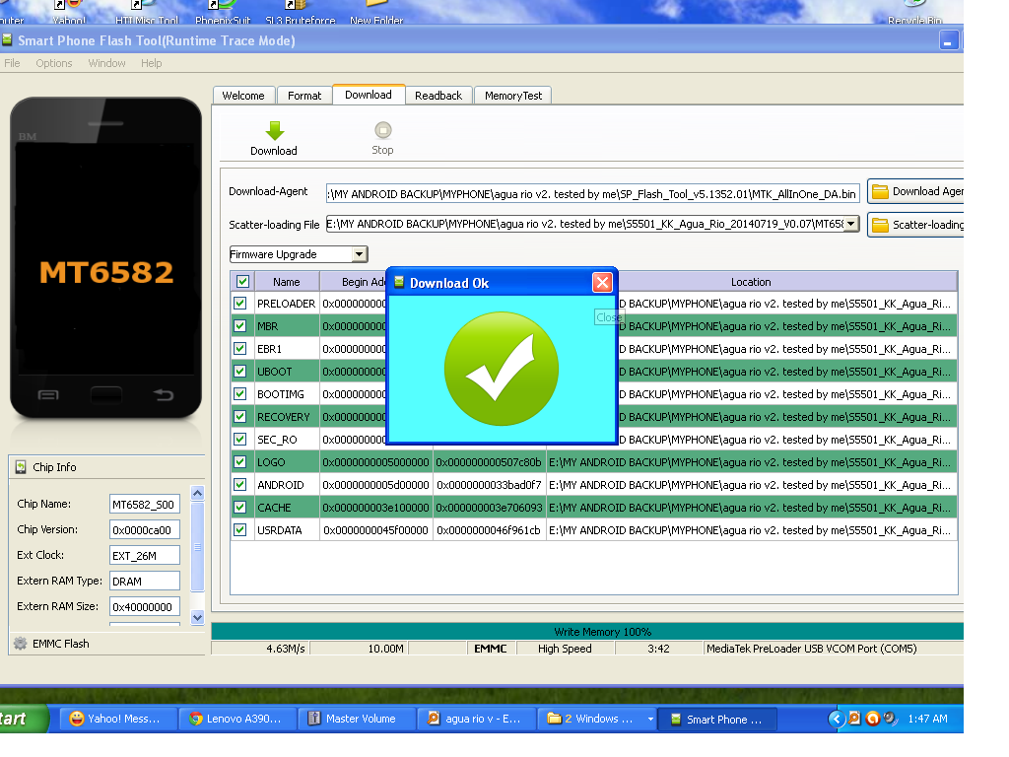
Task: Close the Download Ok dialog
Action: pos(602,283)
